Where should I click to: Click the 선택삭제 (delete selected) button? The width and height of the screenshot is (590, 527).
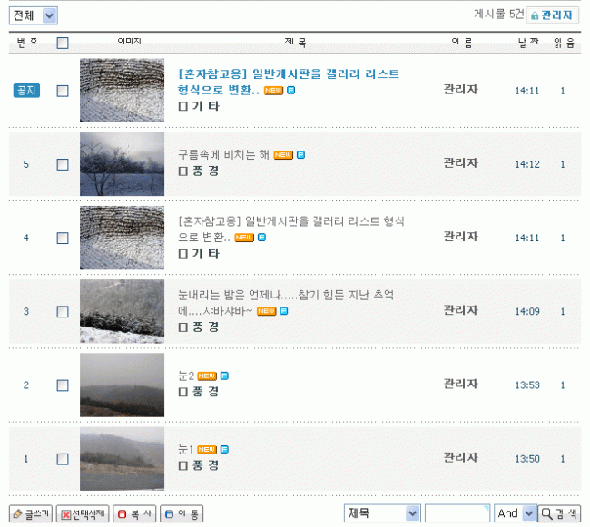click(83, 513)
